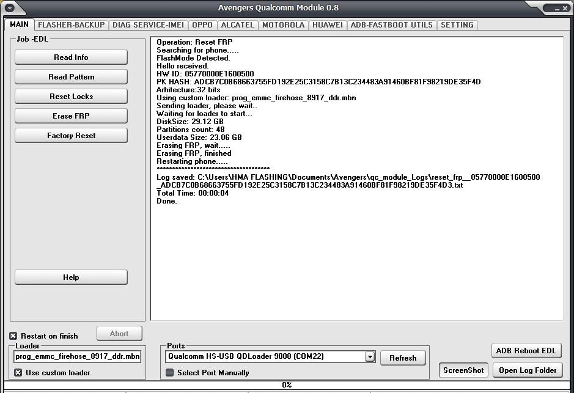Open Help in Job-EDL panel

pyautogui.click(x=71, y=277)
